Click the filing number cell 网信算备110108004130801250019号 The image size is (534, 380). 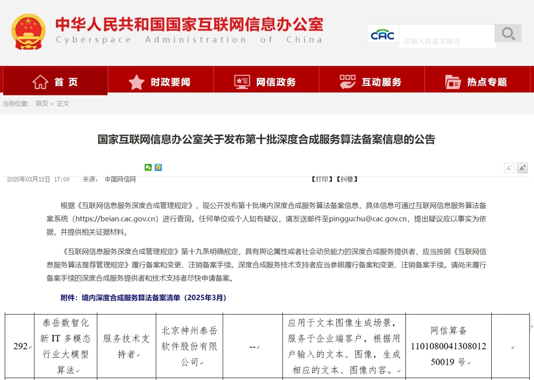448,346
